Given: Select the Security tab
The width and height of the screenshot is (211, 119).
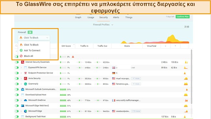Looking at the screenshot, I should (x=104, y=17).
